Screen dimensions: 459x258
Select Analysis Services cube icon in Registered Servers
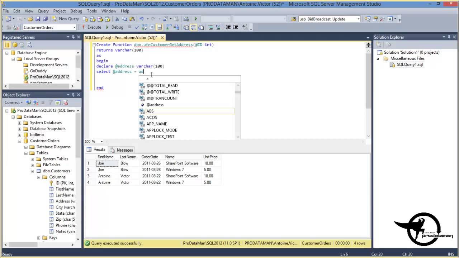(15, 45)
